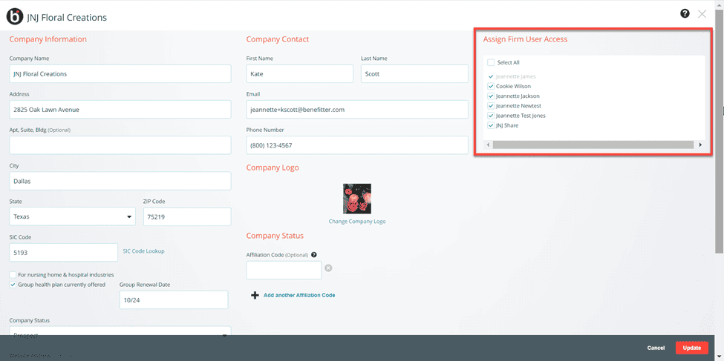Click the plus icon to add a code
The height and width of the screenshot is (361, 724).
[x=255, y=295]
